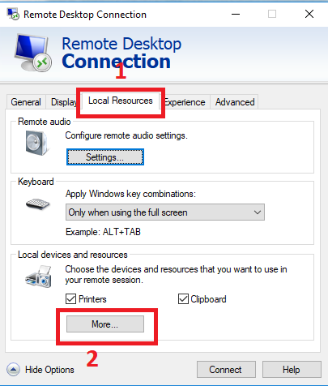Screen dimensions: 328x386
Task: Open the Windows key combinations dropdown
Action: tap(165, 212)
